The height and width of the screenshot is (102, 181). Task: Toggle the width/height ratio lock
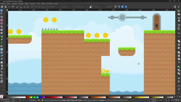(x=90, y=7)
